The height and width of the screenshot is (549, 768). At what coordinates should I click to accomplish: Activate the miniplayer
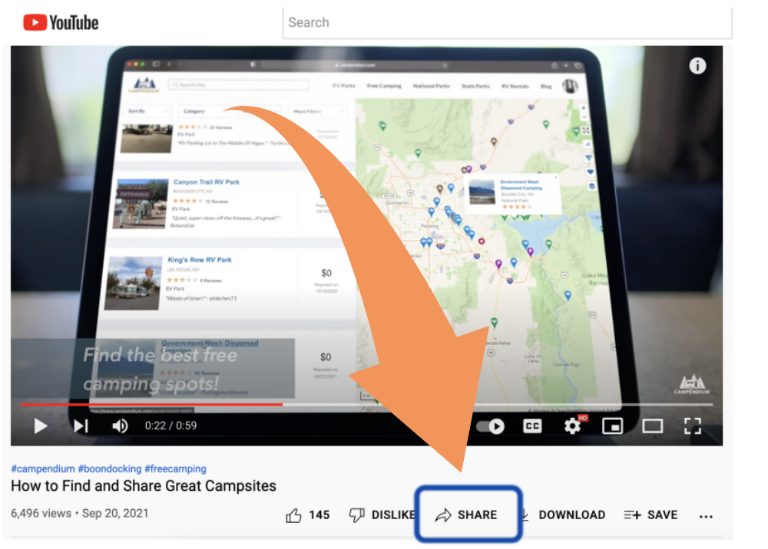[x=612, y=426]
